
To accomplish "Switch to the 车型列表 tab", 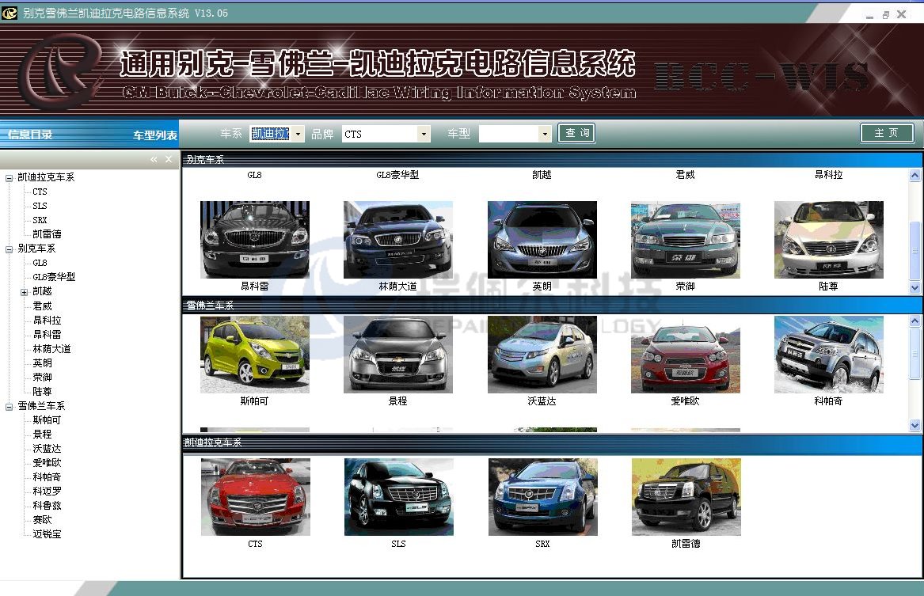I will pos(154,135).
